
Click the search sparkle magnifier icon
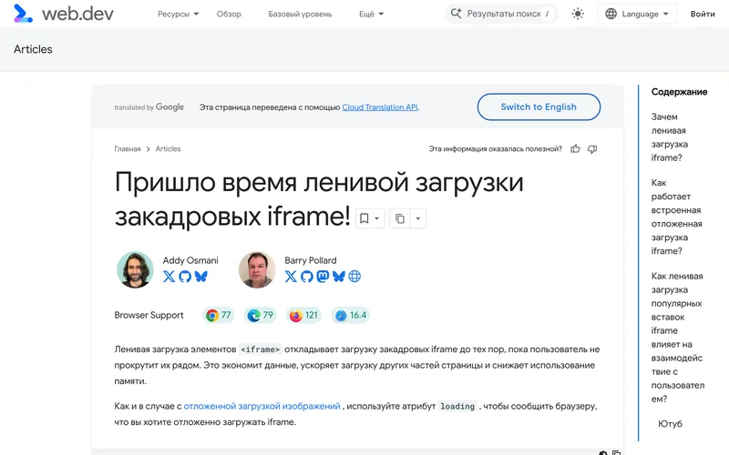point(457,14)
